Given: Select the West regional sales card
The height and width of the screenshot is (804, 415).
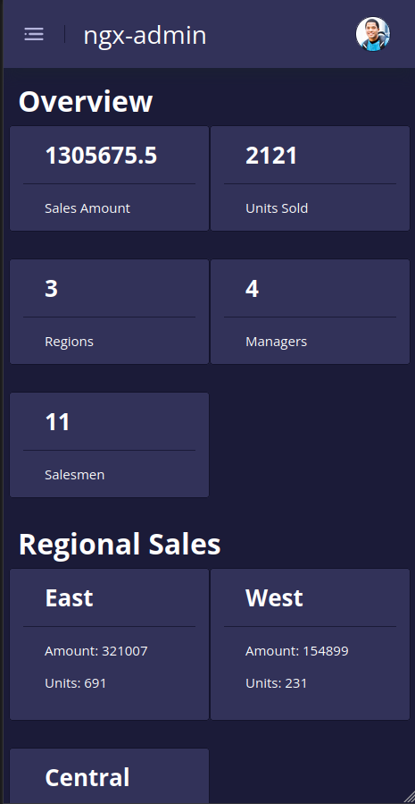Looking at the screenshot, I should [310, 645].
